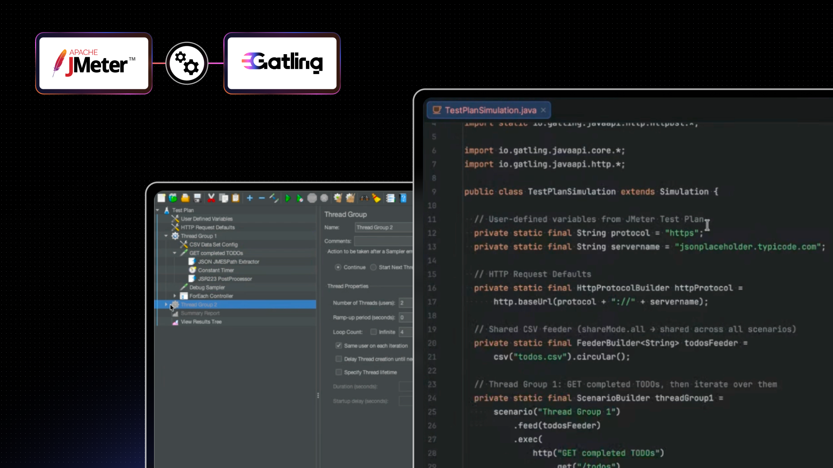833x468 pixels.
Task: Expand the ForEach Controller node
Action: click(175, 296)
